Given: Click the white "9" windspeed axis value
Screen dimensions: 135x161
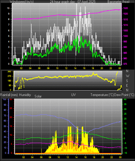Looking at the screenshot, I should click(9, 14).
